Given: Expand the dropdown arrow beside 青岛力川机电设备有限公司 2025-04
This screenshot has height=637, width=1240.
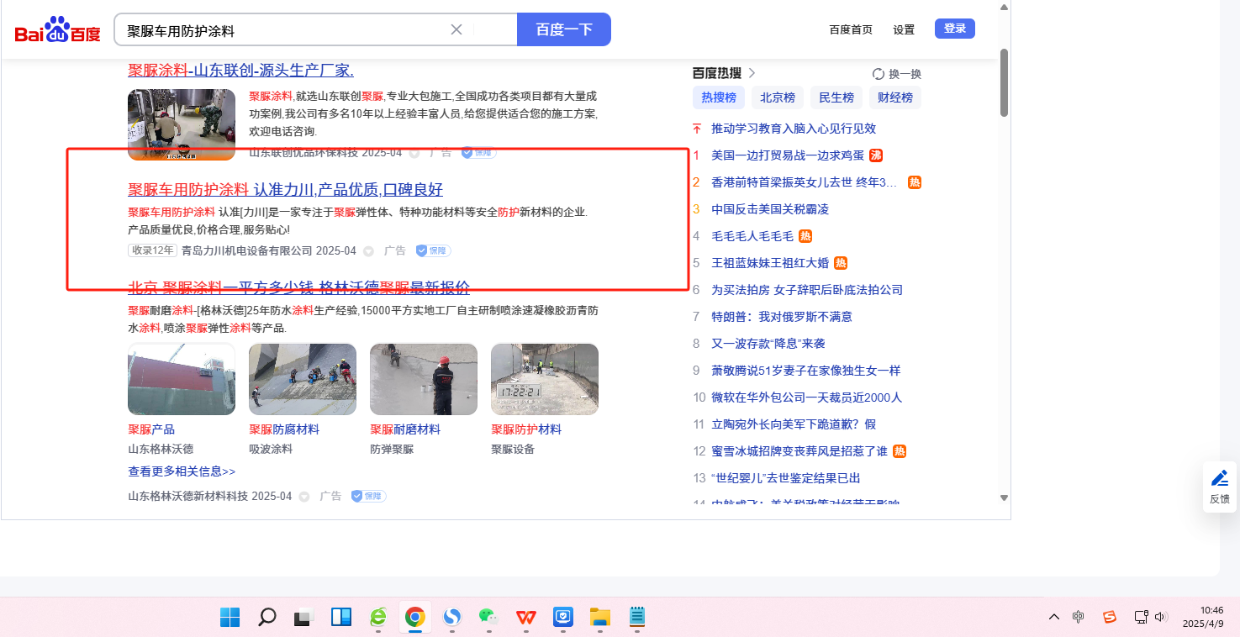Looking at the screenshot, I should 368,251.
